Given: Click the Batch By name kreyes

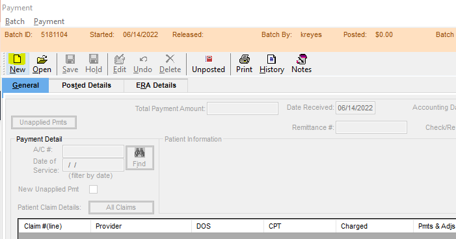Looking at the screenshot, I should 311,35.
